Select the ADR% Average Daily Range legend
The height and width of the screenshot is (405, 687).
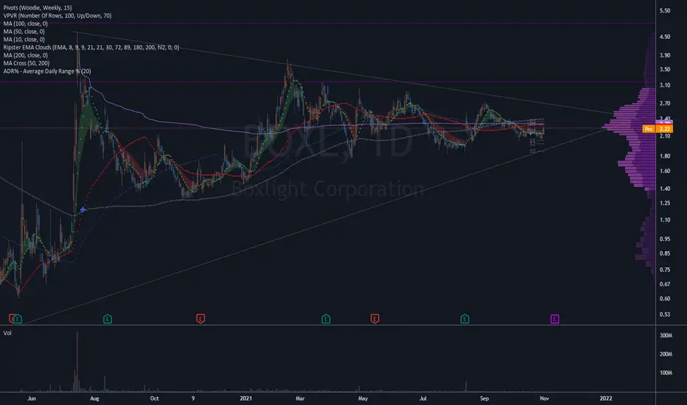(x=47, y=71)
